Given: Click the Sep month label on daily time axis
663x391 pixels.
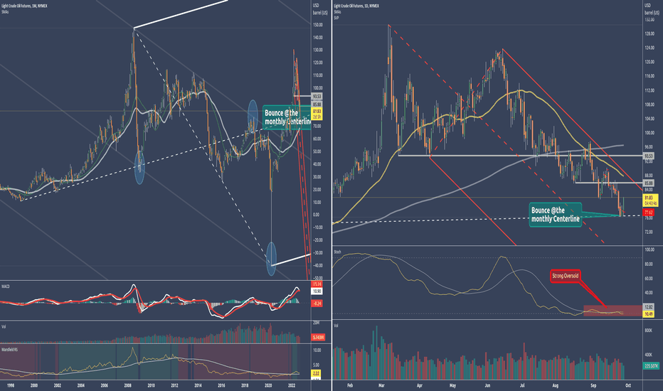Looking at the screenshot, I should point(594,385).
